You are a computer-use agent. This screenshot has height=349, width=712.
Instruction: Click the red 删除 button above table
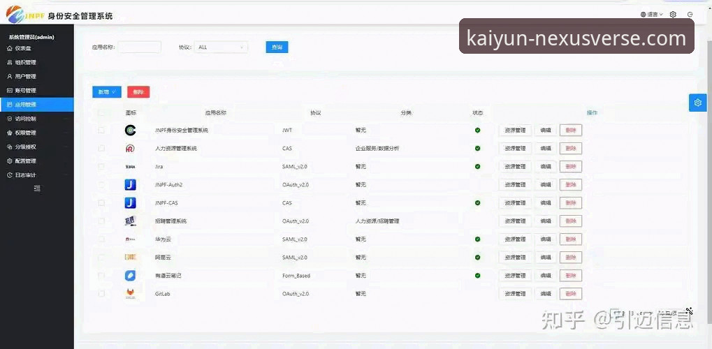click(138, 92)
